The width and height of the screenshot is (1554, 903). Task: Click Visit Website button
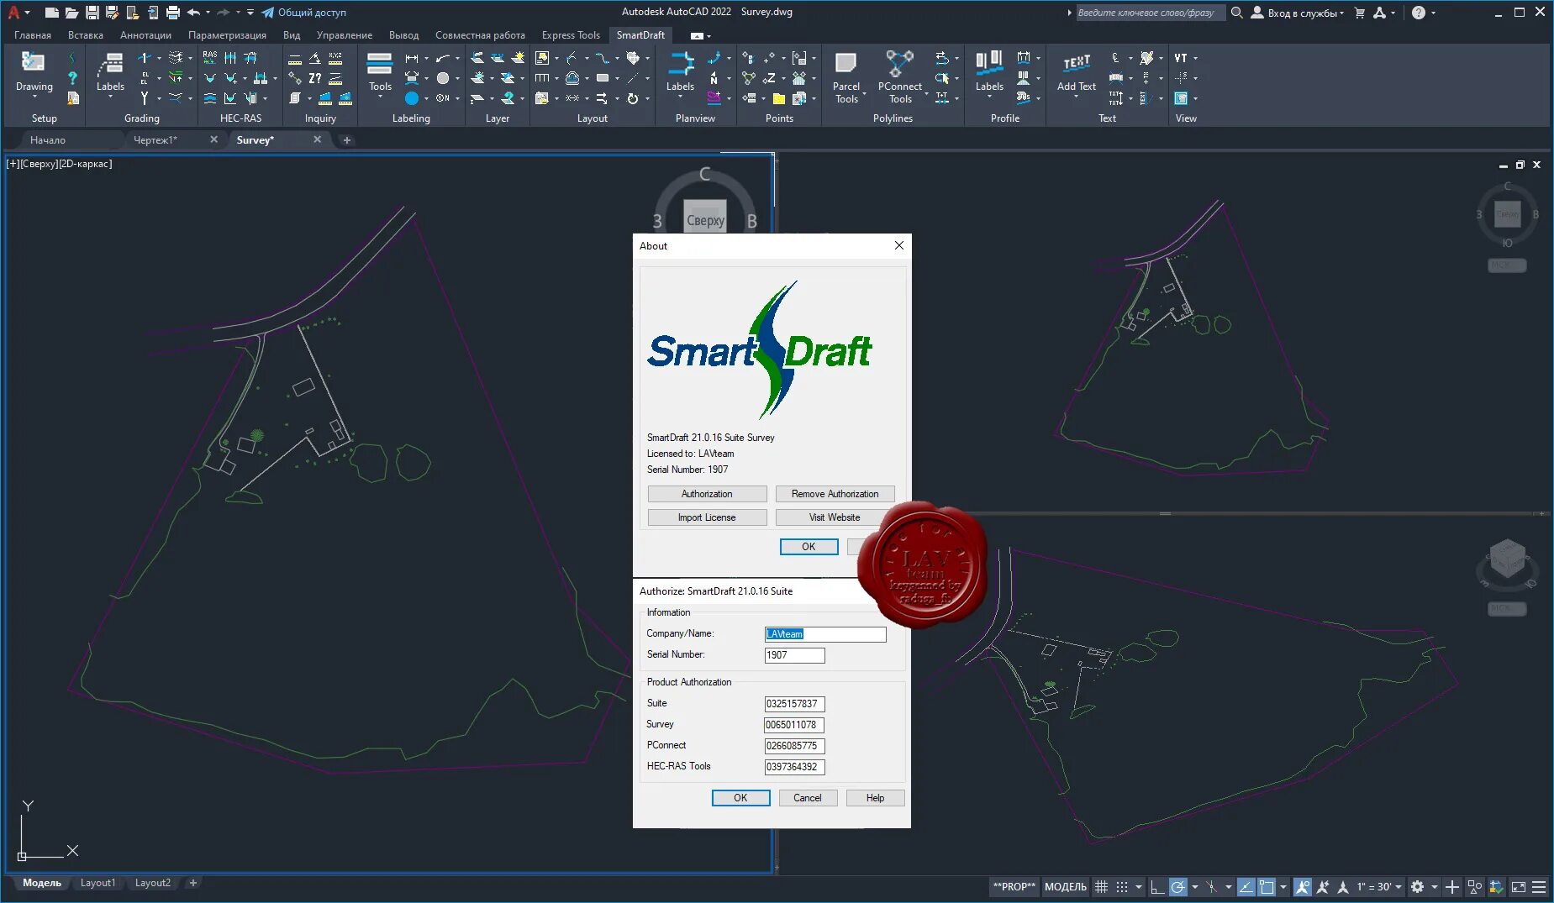(x=835, y=517)
